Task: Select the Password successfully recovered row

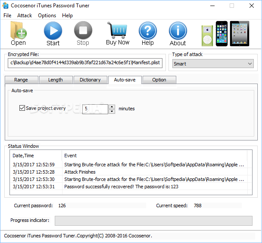Action: point(131,187)
